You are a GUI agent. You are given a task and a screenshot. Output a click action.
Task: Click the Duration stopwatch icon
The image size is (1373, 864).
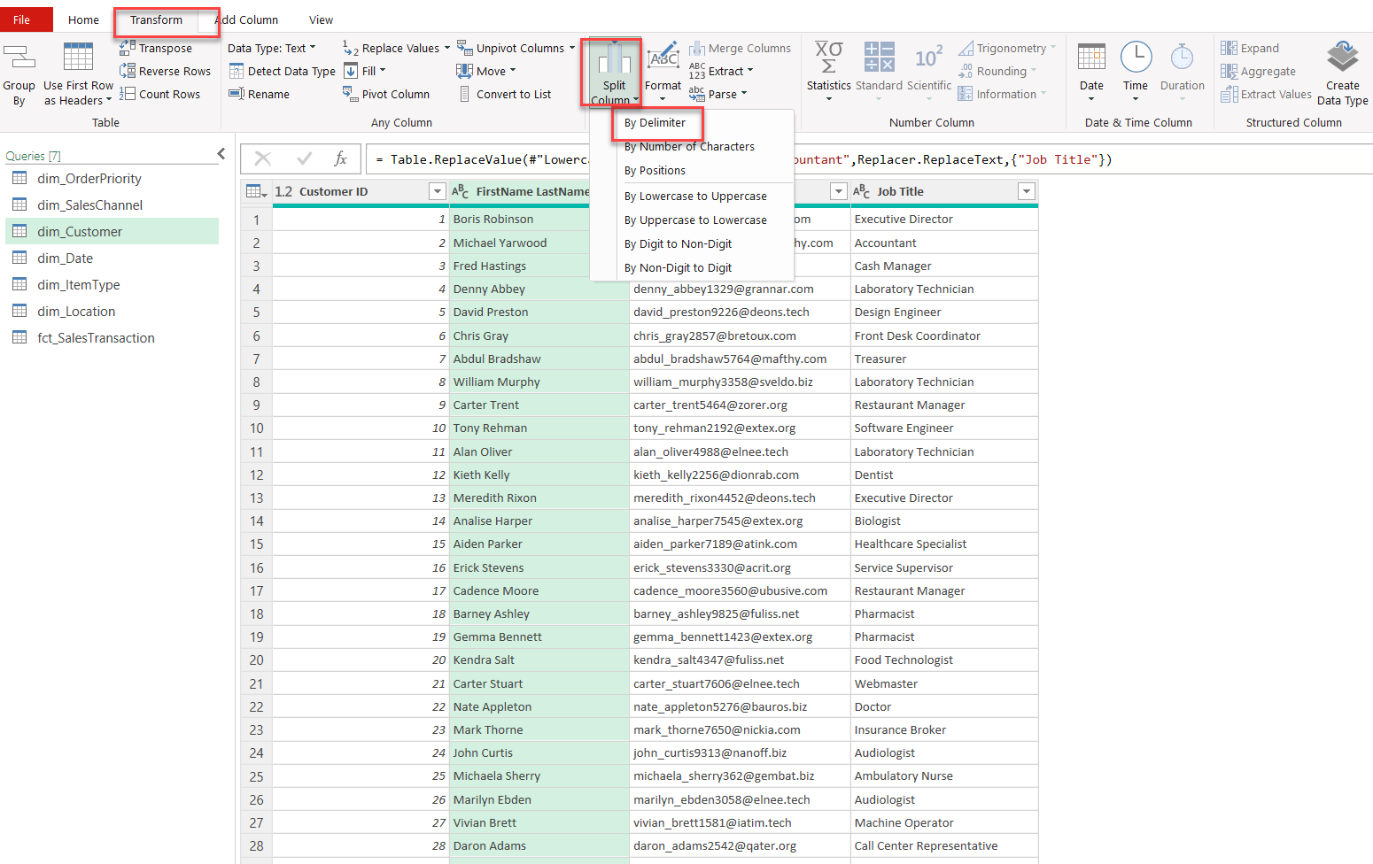coord(1182,57)
